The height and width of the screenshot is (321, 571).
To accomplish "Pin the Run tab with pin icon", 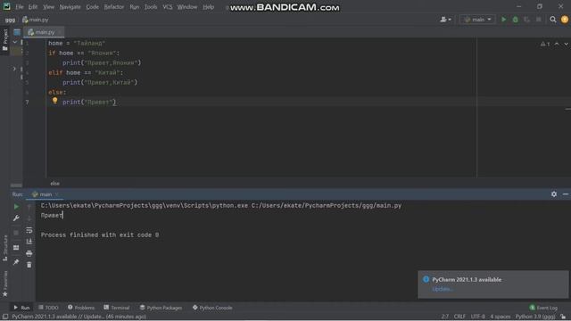I will [x=16, y=262].
